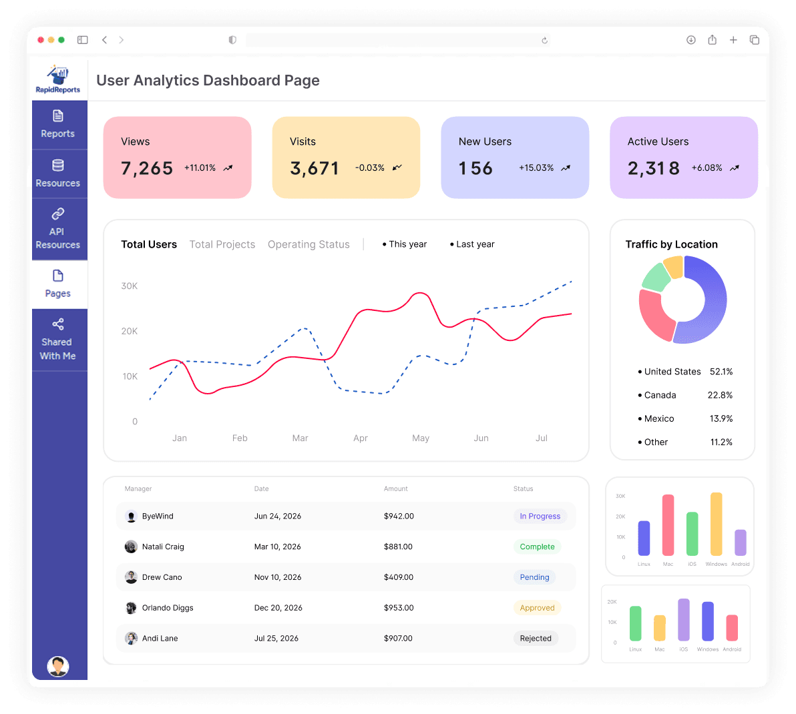Select the Orlando Diggs name cell
The image size is (796, 714).
tap(168, 607)
